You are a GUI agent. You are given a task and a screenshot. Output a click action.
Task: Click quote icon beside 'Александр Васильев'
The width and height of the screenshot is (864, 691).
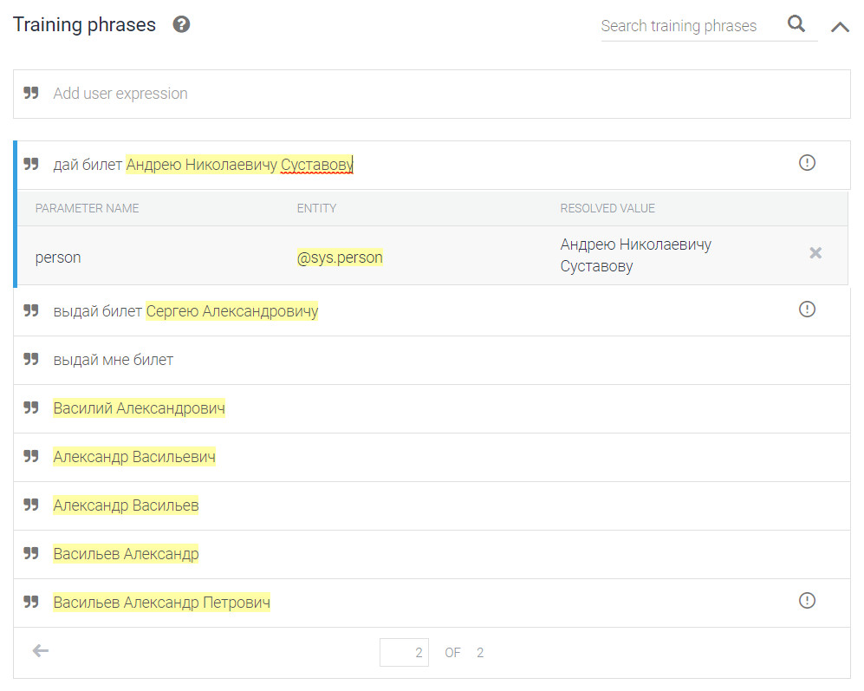tap(31, 505)
